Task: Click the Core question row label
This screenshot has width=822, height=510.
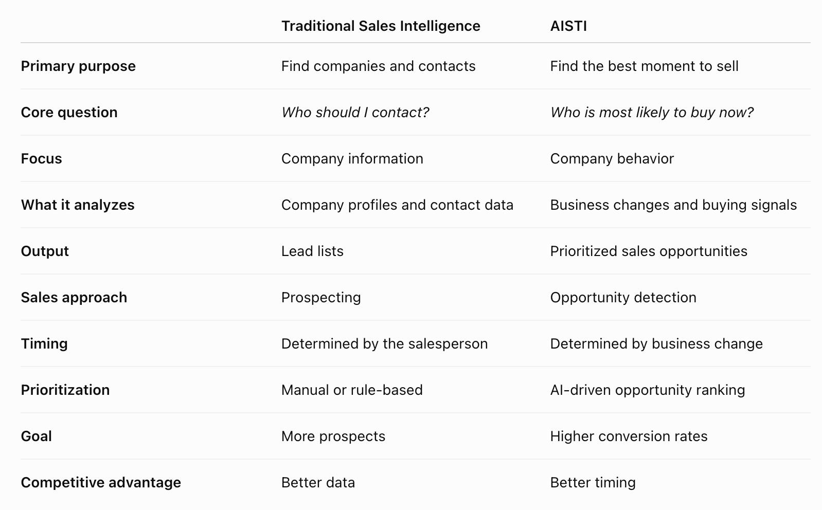Action: pyautogui.click(x=69, y=113)
